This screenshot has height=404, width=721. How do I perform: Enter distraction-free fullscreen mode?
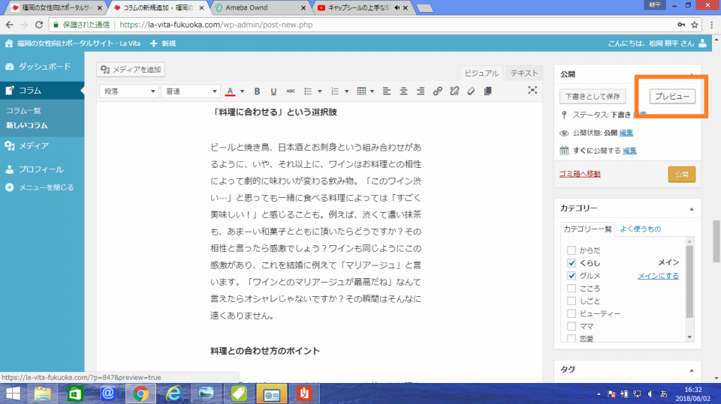click(x=532, y=90)
